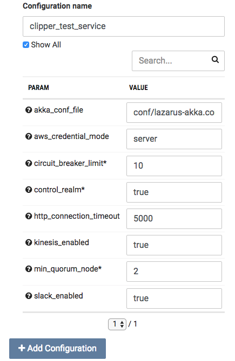Click the slack_enabled value field

click(x=174, y=298)
